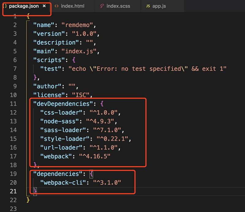Close the package.json tab

click(44, 6)
